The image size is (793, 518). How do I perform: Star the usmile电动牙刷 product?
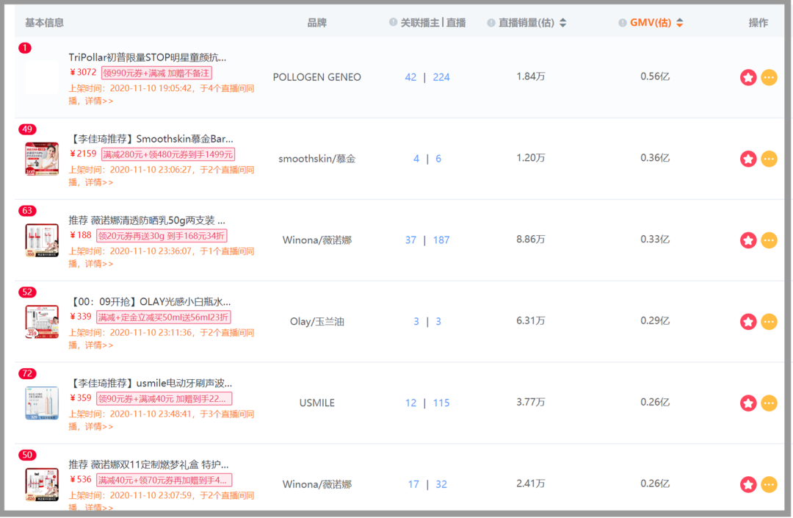(748, 403)
